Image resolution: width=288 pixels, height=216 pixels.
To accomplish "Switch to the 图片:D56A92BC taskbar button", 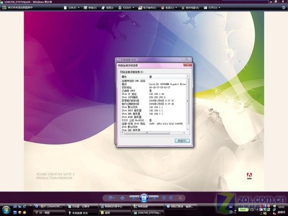I will (x=49, y=207).
